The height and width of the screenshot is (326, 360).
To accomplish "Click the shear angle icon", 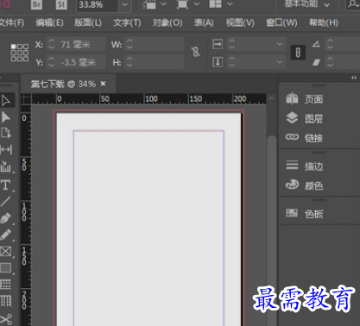I will pyautogui.click(x=316, y=62).
